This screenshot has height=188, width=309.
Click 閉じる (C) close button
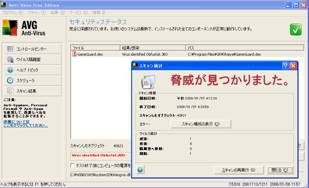(280, 170)
